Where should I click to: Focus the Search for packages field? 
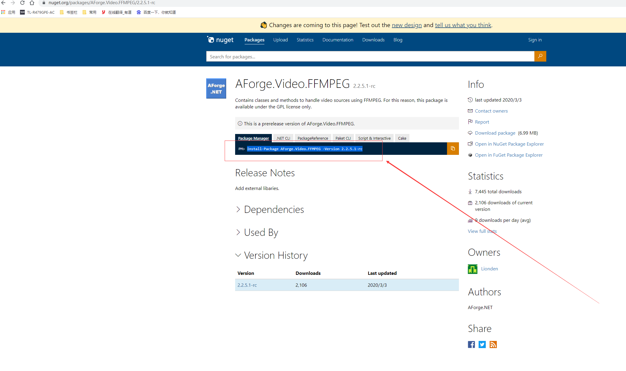click(x=370, y=57)
